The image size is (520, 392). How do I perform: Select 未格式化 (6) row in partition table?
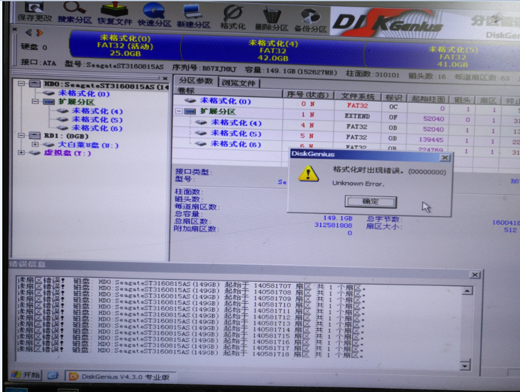(x=236, y=144)
